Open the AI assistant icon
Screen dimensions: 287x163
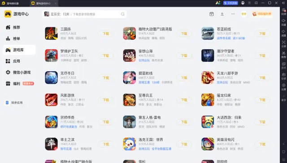(x=218, y=3)
